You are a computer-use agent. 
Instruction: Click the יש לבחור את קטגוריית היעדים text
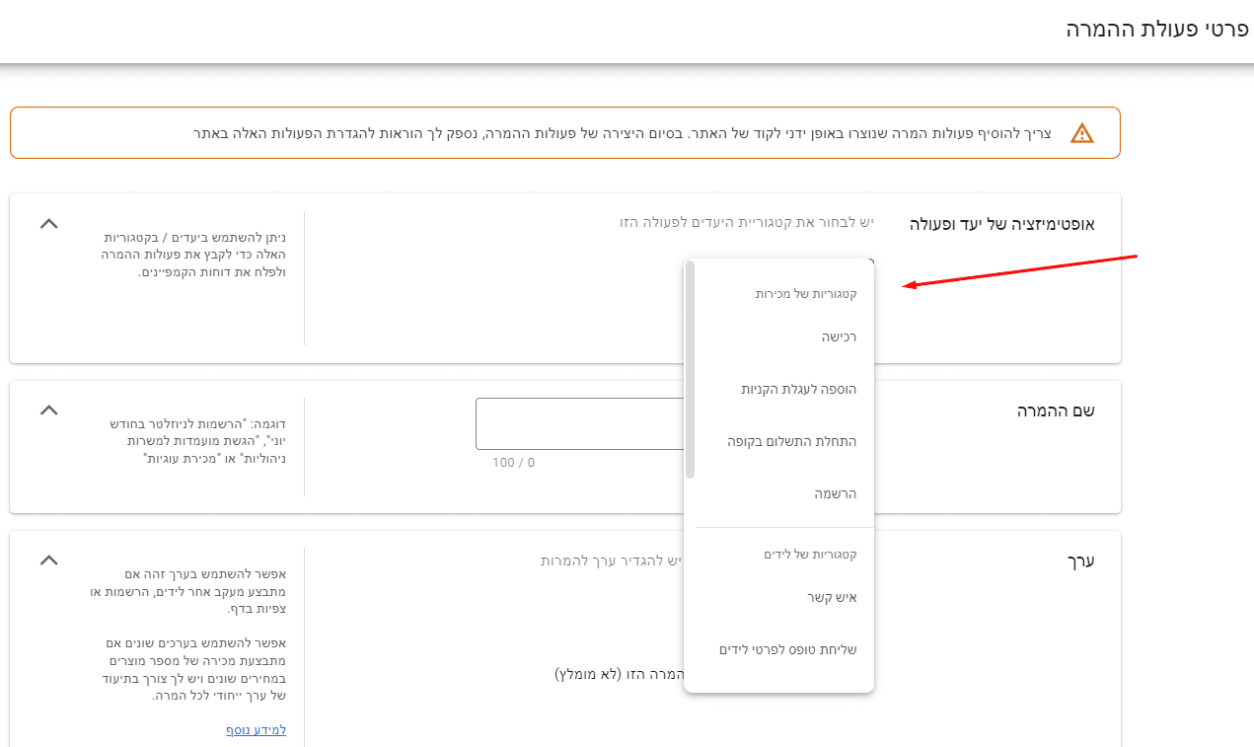click(747, 223)
